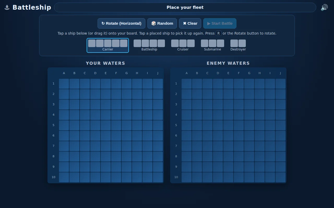Click the ENEMY WATERS heading
The width and height of the screenshot is (334, 208).
[x=228, y=63]
